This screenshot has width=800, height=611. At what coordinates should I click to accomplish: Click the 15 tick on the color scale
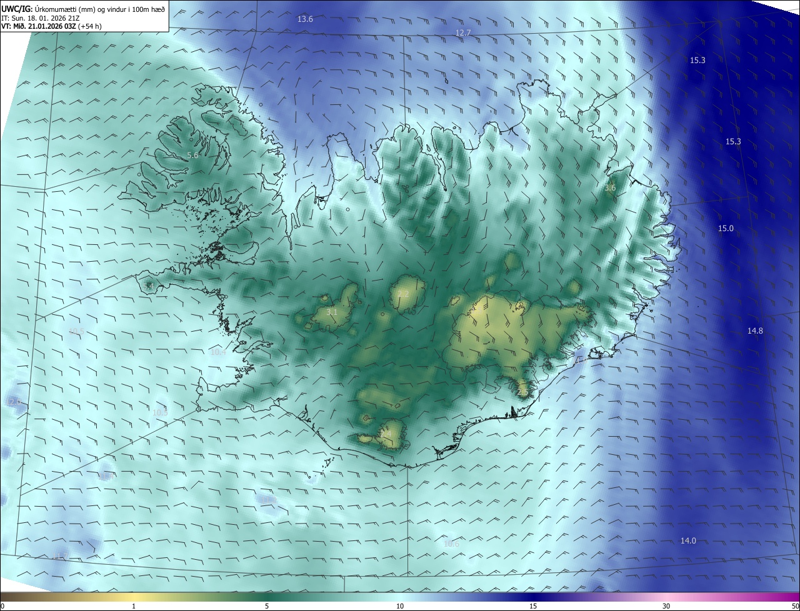(533, 607)
